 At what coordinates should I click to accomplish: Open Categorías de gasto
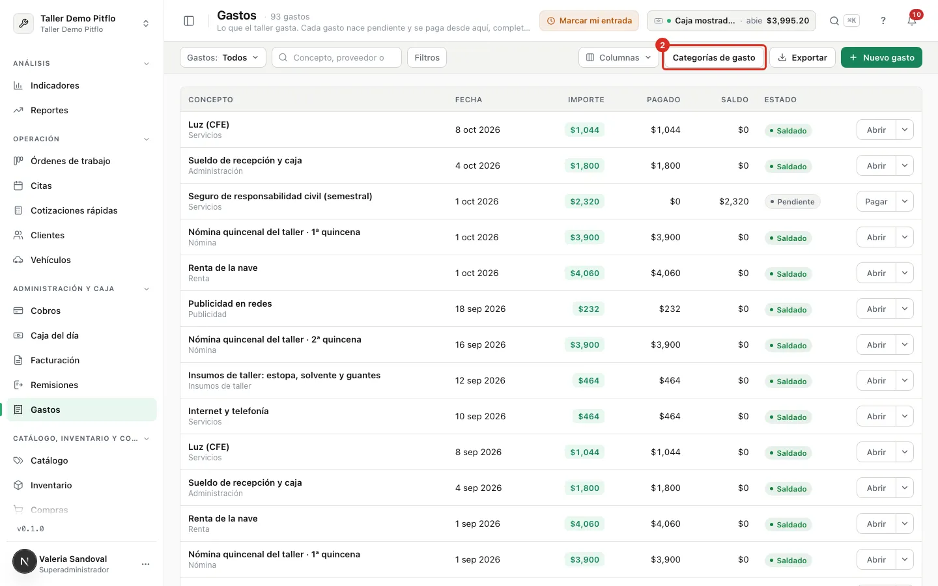(x=714, y=57)
